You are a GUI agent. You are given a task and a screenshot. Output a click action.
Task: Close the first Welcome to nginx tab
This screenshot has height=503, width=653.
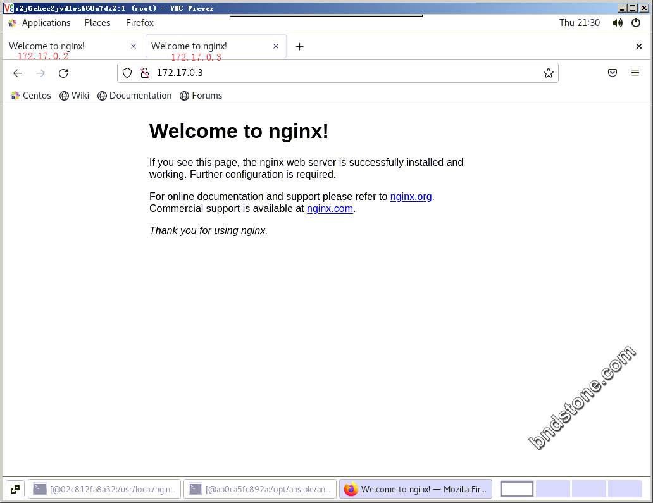coord(134,46)
